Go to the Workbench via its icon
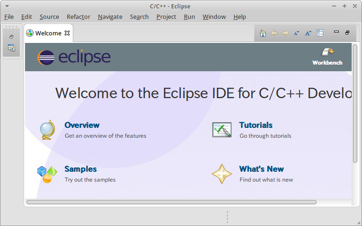362x226 pixels. [328, 52]
